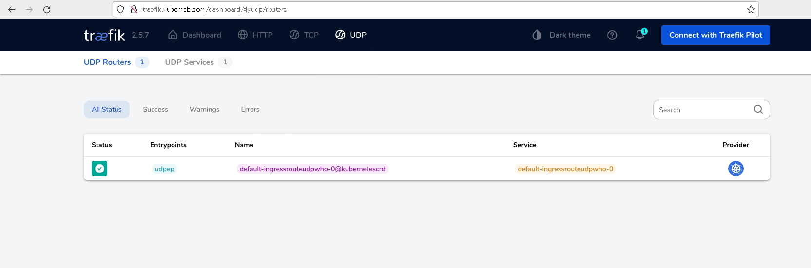Click Connect with Traefik Pilot

pos(715,35)
